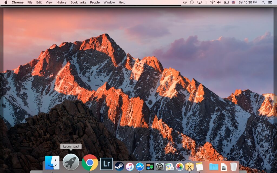Open Spotlight search magnifying glass
Image resolution: width=277 pixels, height=173 pixels.
point(263,2)
